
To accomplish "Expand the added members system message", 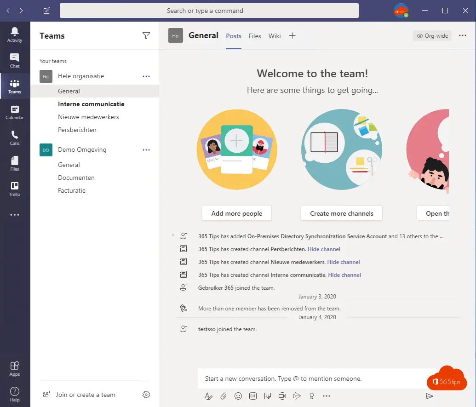I will tap(173, 235).
